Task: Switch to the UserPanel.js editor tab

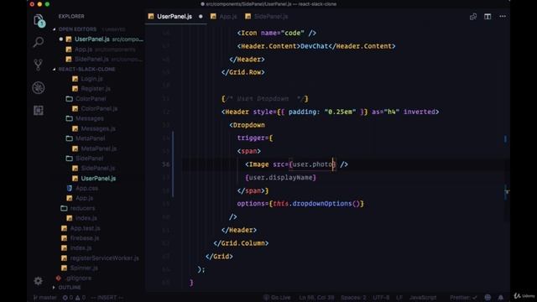Action: click(x=175, y=17)
